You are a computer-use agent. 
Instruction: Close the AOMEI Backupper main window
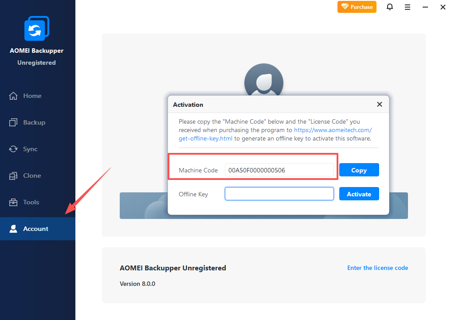pyautogui.click(x=443, y=7)
